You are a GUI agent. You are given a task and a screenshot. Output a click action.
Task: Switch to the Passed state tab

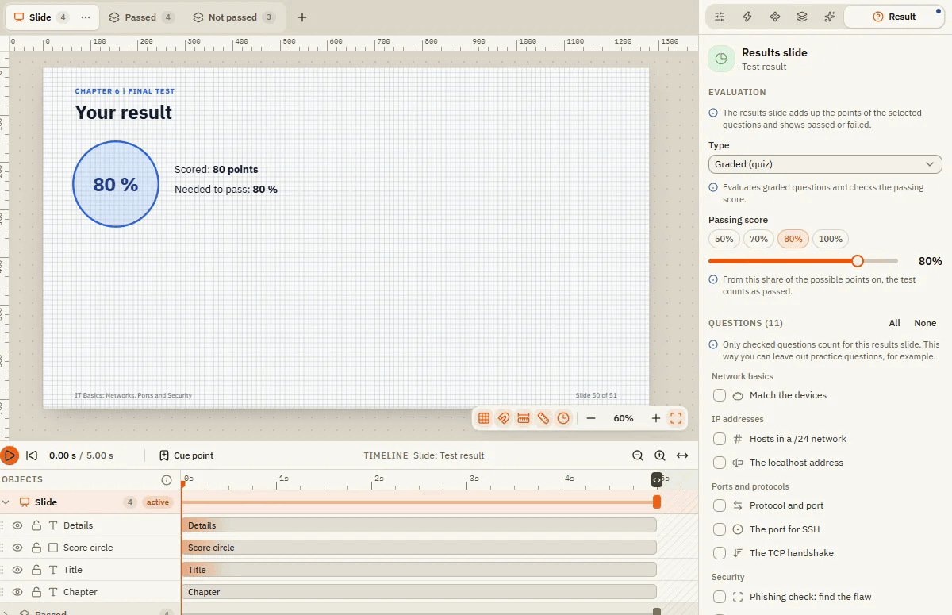point(140,17)
